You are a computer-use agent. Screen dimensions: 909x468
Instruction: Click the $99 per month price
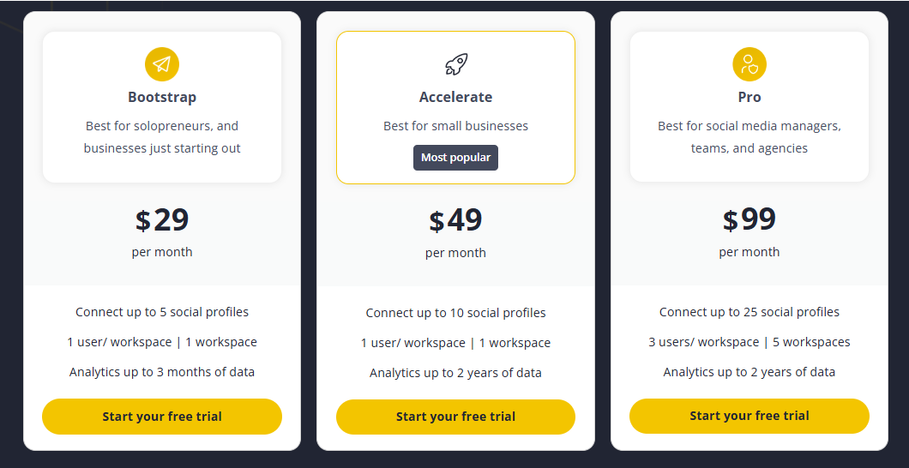[x=749, y=220]
